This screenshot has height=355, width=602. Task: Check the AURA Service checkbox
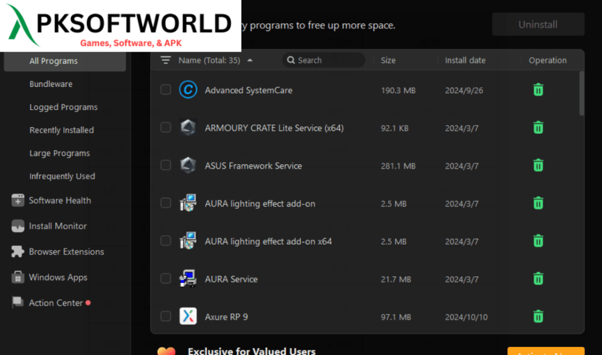click(x=165, y=278)
